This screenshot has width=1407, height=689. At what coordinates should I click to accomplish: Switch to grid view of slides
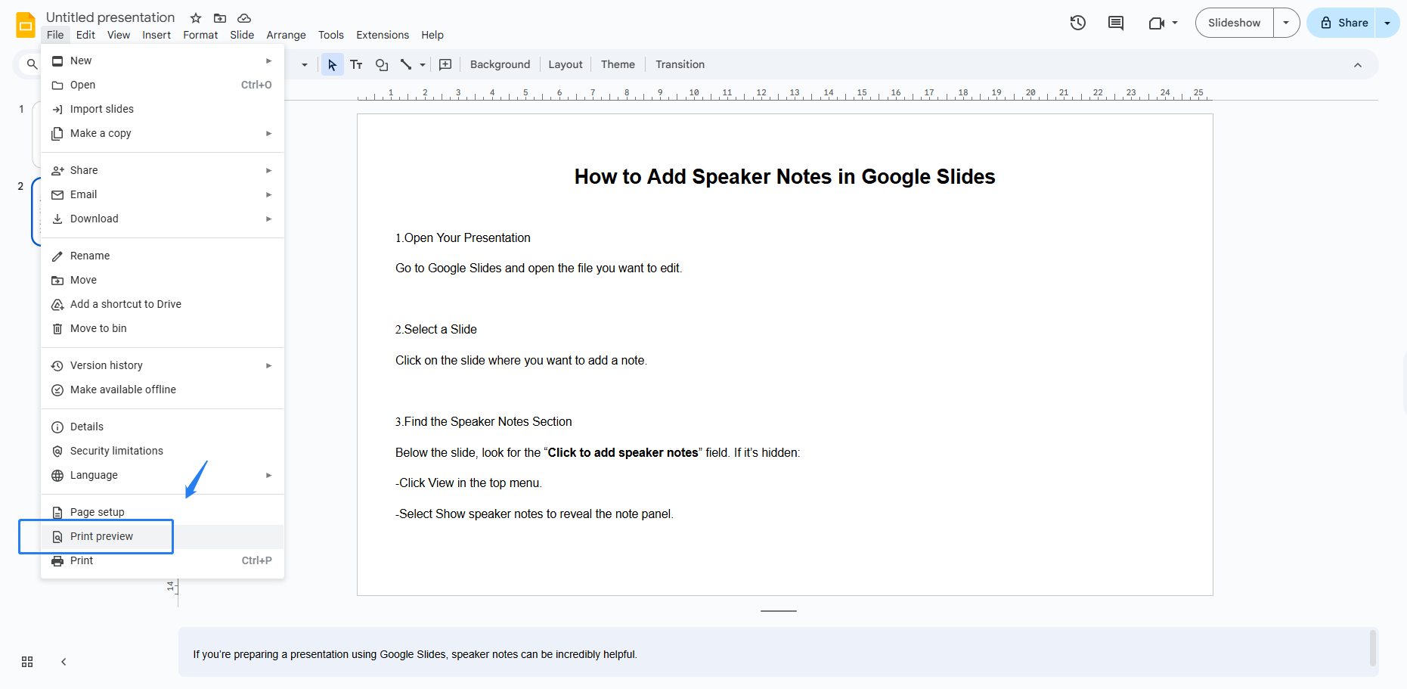27,661
